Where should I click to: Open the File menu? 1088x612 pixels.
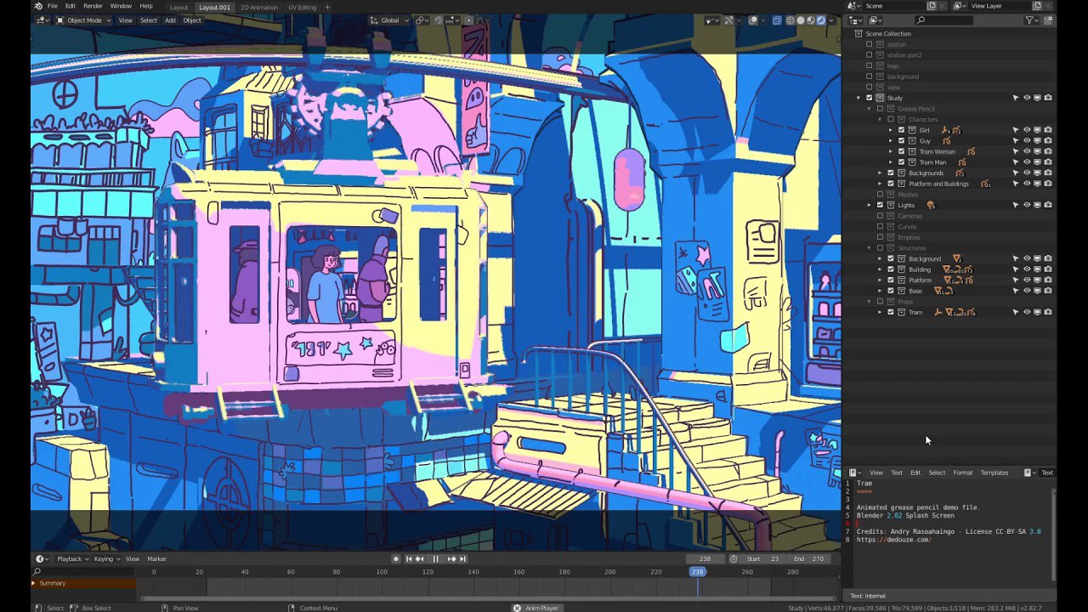point(53,6)
